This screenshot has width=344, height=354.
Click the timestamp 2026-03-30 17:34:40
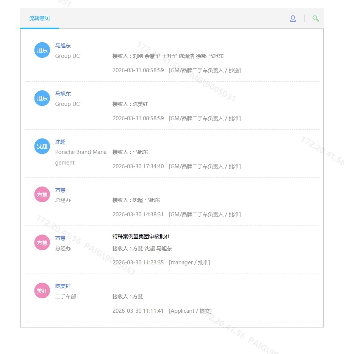coord(138,166)
